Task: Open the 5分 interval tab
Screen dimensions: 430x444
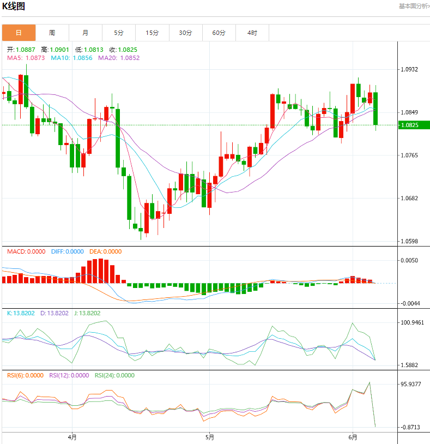Action: coord(119,33)
